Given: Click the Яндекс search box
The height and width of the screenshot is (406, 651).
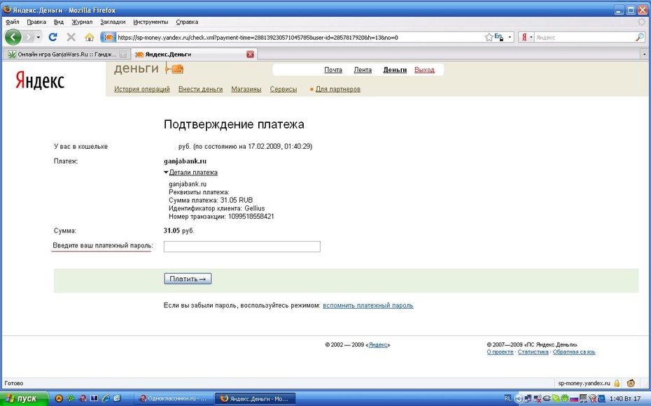Looking at the screenshot, I should click(x=584, y=37).
